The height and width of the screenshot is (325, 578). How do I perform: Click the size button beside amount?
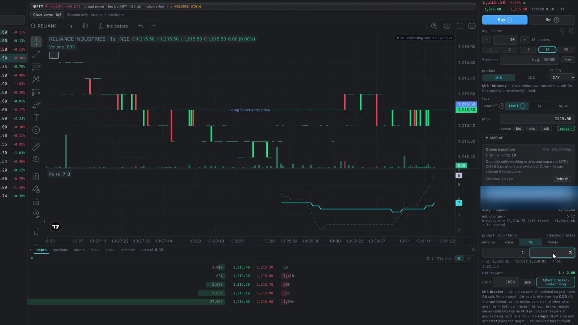pos(568,60)
